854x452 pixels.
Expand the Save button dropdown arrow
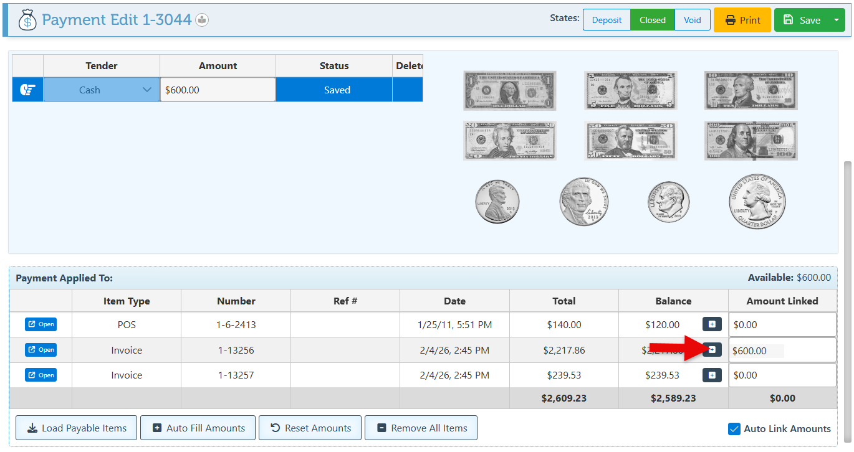(836, 20)
